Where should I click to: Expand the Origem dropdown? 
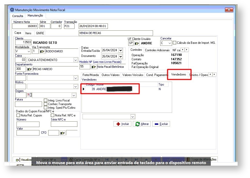pyautogui.click(x=74, y=95)
